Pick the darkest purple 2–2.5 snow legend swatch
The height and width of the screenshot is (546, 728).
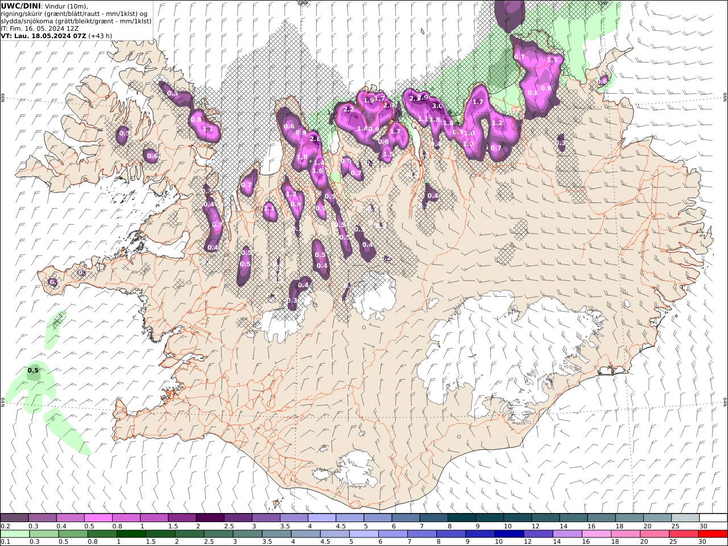coord(210,518)
